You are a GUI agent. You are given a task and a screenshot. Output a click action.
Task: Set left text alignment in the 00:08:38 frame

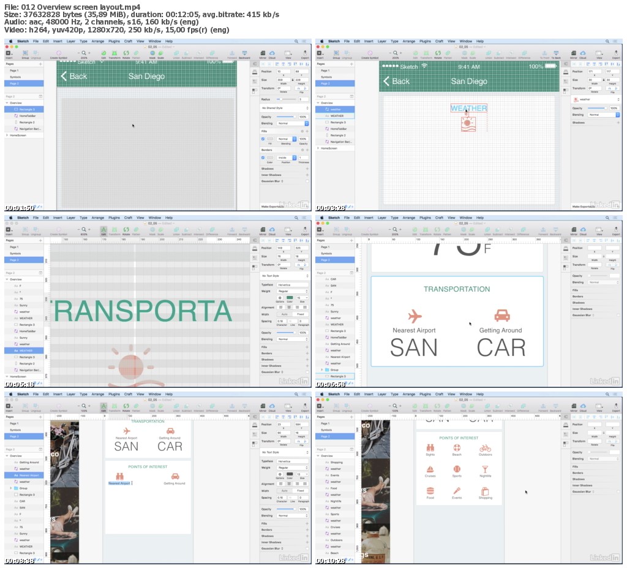point(280,484)
